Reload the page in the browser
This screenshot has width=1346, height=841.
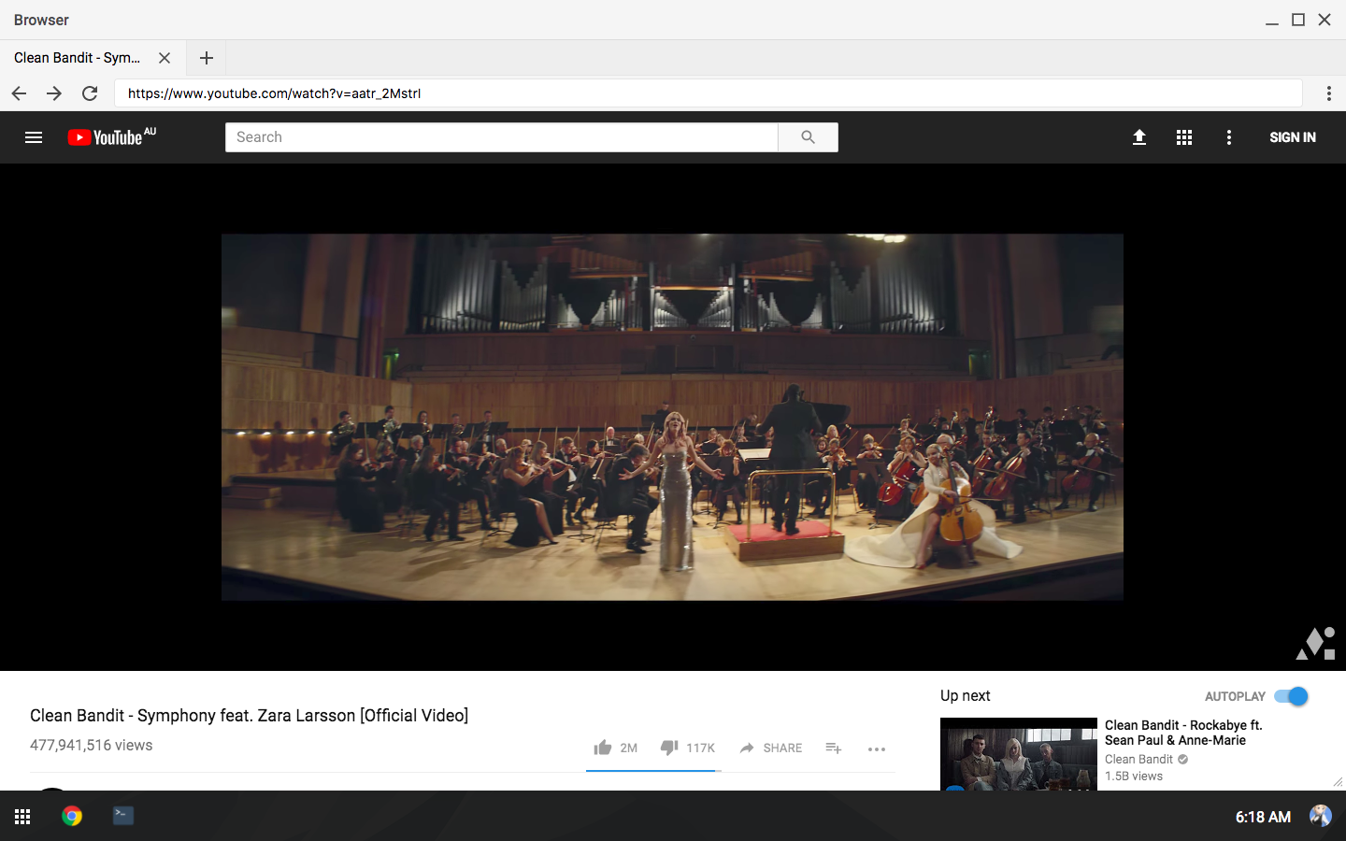click(90, 93)
